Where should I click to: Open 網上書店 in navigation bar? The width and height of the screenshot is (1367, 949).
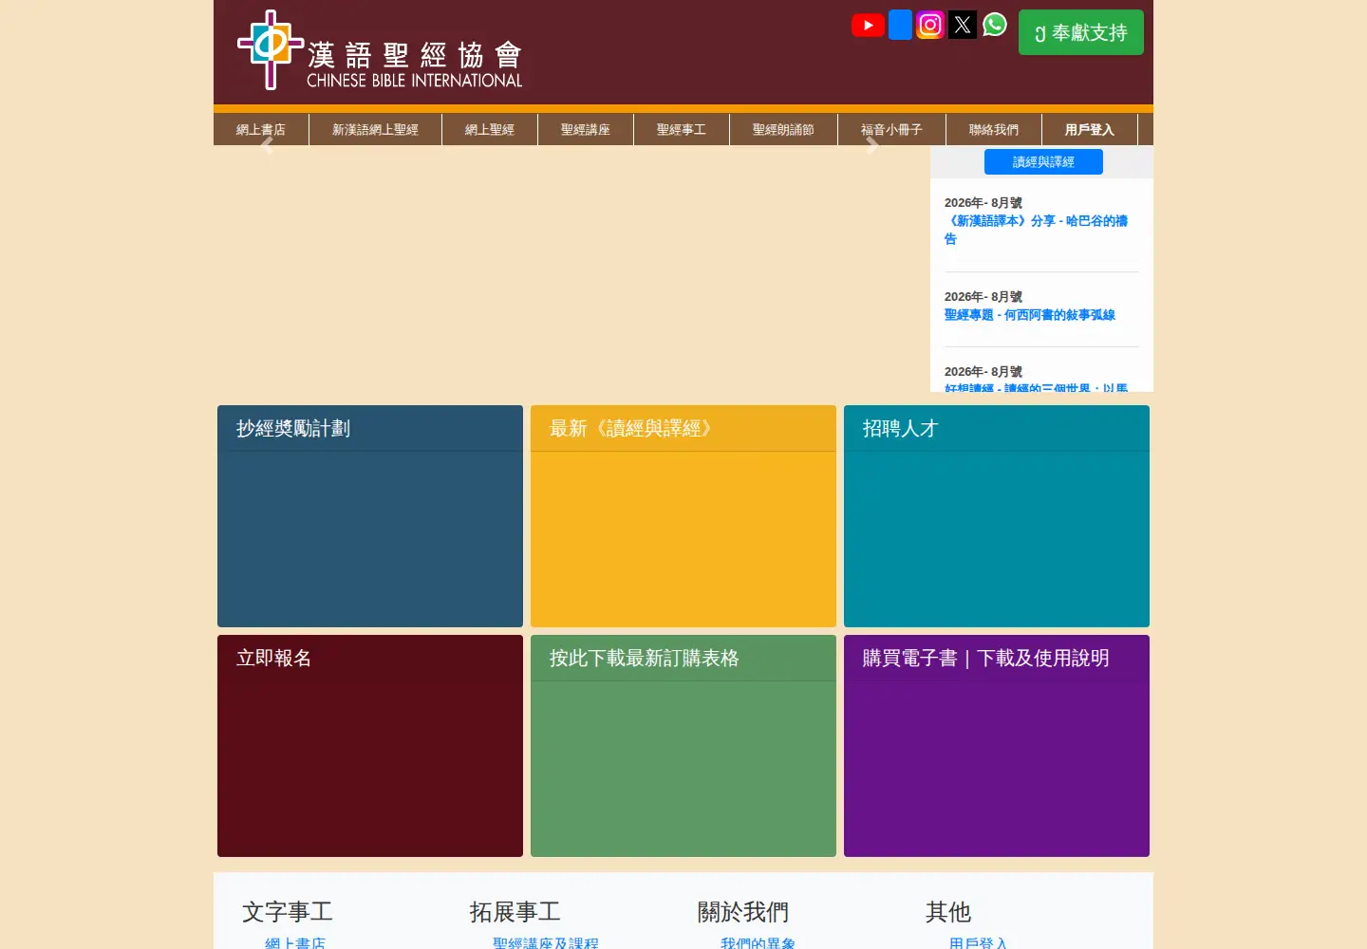(261, 130)
